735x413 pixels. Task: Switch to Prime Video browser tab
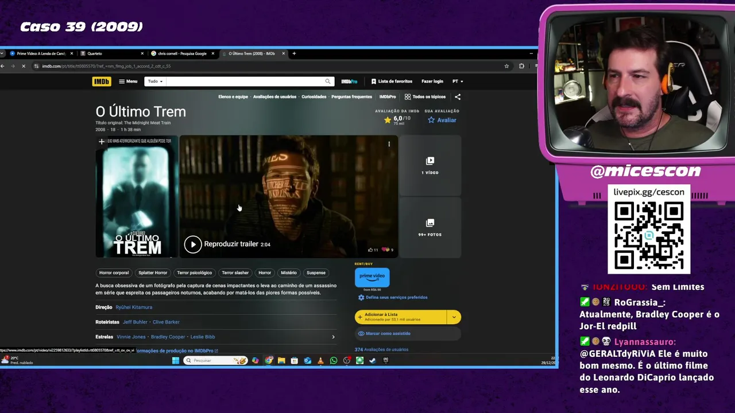pos(40,53)
